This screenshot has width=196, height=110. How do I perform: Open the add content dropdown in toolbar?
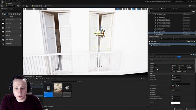19,6
